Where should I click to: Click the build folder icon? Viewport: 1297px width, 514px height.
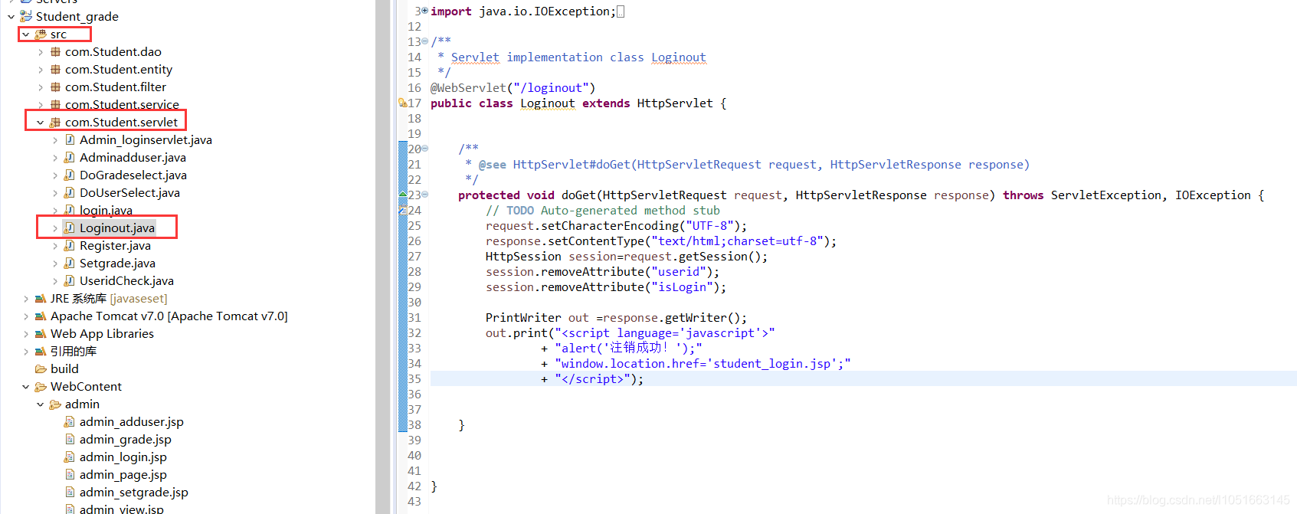point(41,369)
